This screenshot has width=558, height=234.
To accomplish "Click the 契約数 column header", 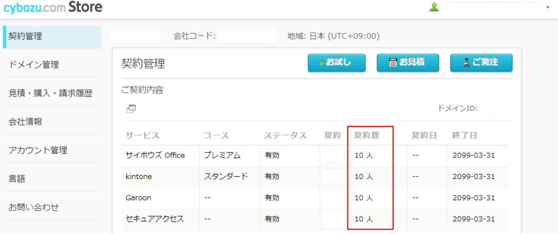I will [x=366, y=135].
